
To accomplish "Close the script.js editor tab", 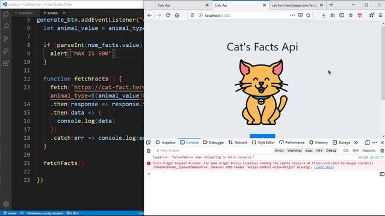I will 64,13.
